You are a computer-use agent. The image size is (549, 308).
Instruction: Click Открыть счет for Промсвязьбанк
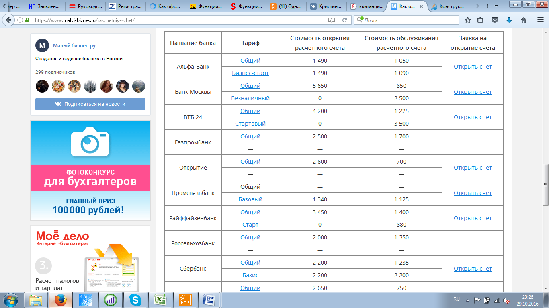click(x=473, y=193)
